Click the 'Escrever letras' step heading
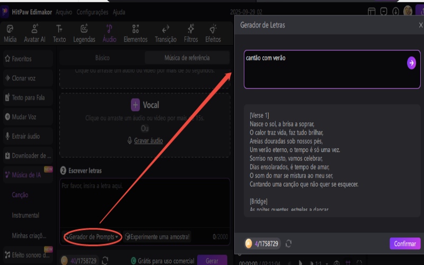 pos(85,171)
